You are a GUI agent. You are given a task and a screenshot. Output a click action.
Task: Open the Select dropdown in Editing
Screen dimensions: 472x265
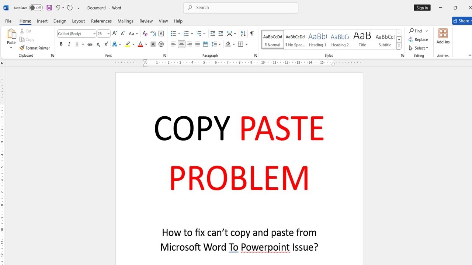pyautogui.click(x=419, y=48)
